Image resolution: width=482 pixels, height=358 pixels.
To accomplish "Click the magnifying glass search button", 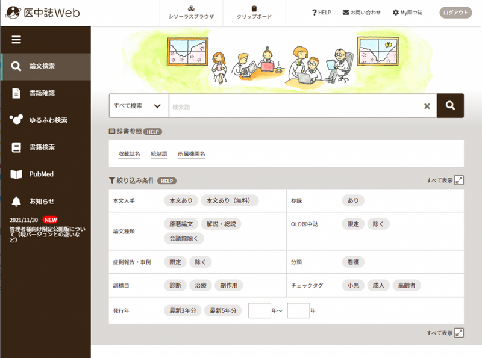I will point(450,106).
